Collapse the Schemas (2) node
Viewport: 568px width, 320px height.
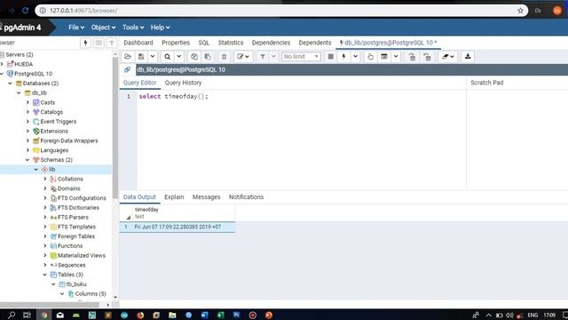[28, 160]
